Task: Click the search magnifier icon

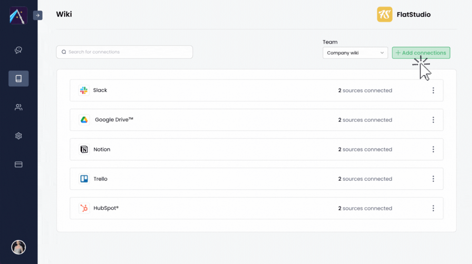Action: pos(64,52)
